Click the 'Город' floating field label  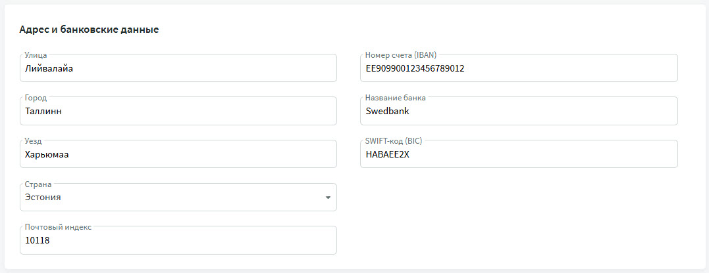(x=36, y=98)
